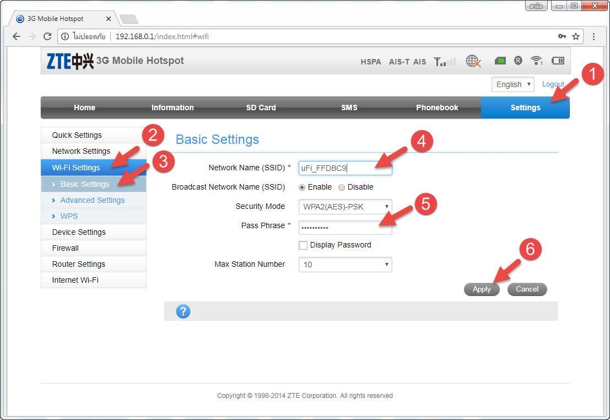Click the browser forward arrow
610x420 pixels.
pos(32,36)
